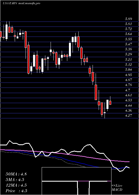The width and height of the screenshot is (139, 195).
Task: Click the 4.44 price axis label
Action: point(128,106)
